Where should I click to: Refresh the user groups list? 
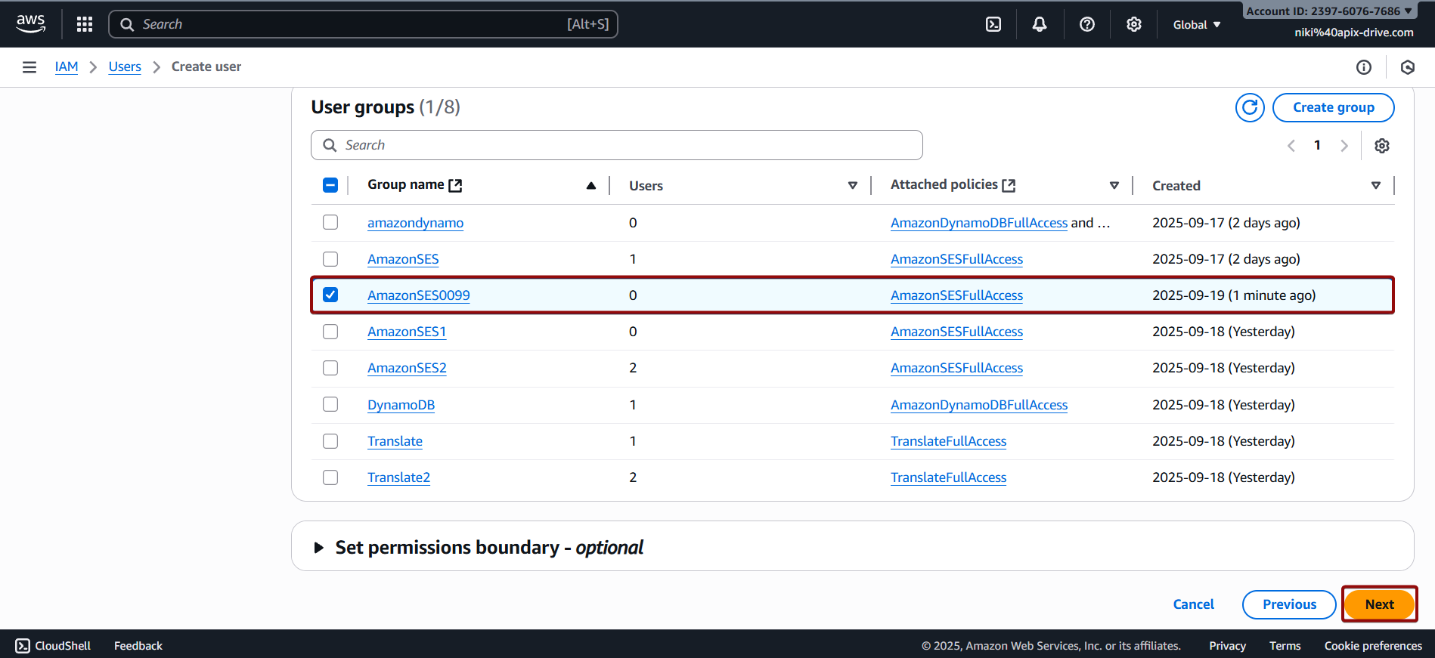tap(1250, 107)
